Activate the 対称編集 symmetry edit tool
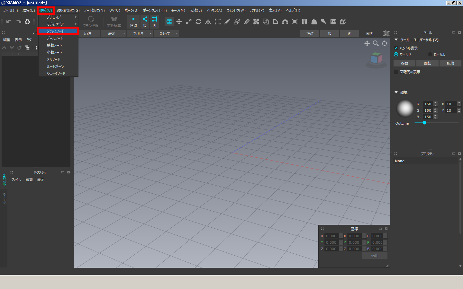463x289 pixels. [x=114, y=22]
